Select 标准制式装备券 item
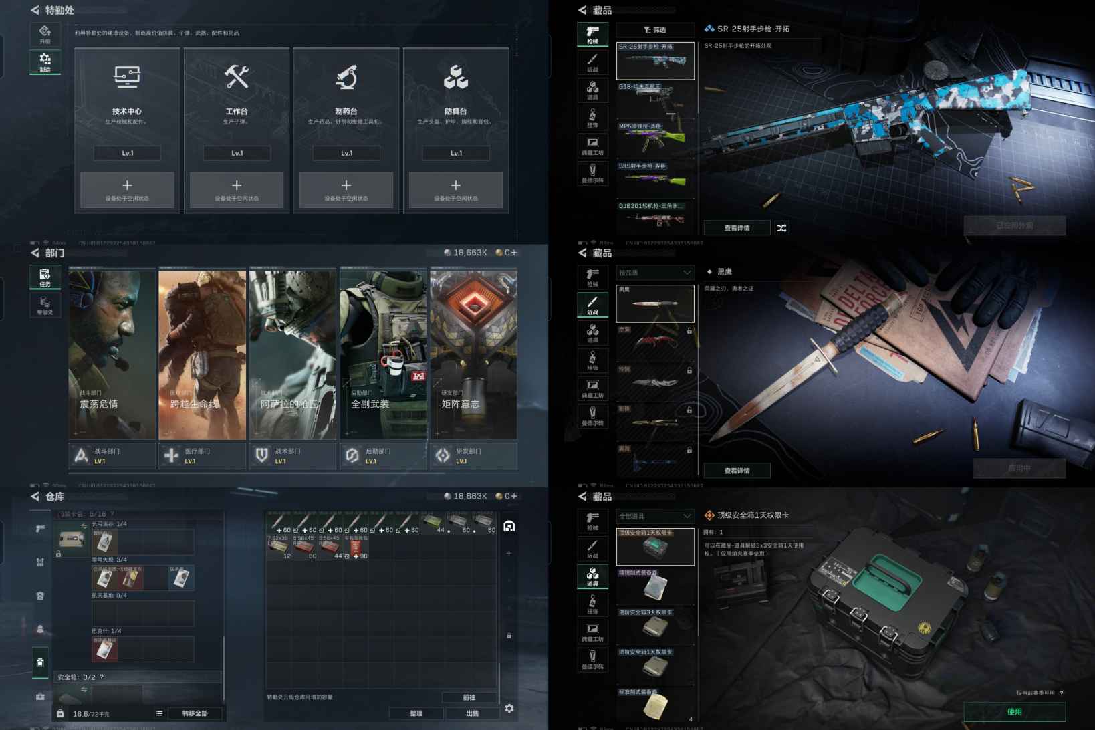Image resolution: width=1095 pixels, height=730 pixels. pyautogui.click(x=655, y=705)
